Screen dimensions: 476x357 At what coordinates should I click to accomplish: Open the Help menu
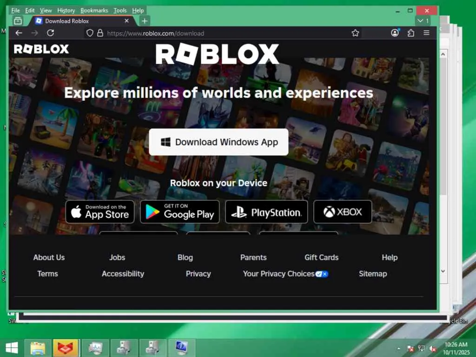[x=138, y=10]
